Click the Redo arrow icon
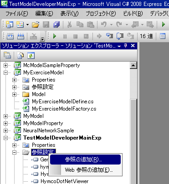The width and height of the screenshot is (169, 184). point(119,24)
